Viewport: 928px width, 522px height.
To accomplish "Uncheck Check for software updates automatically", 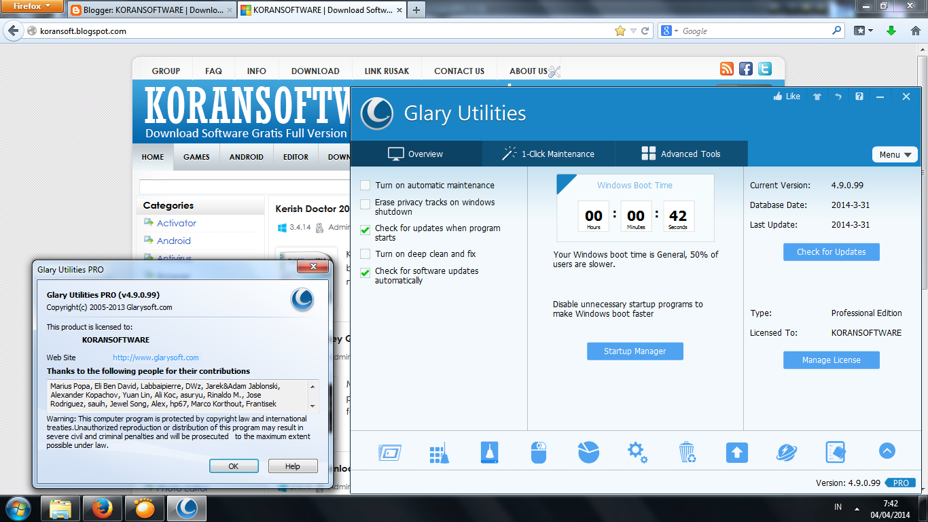I will point(365,272).
